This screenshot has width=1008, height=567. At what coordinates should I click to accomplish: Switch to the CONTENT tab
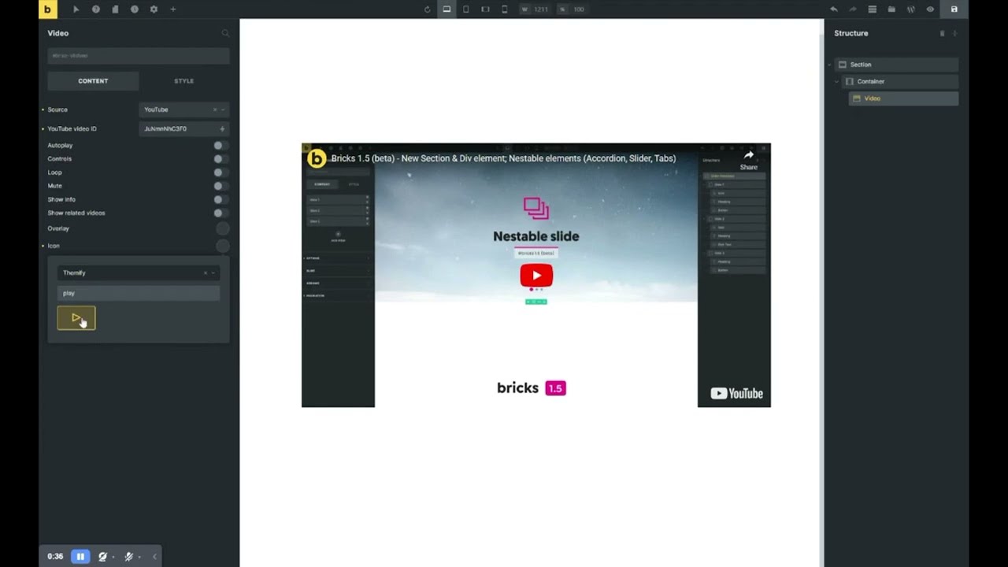pyautogui.click(x=93, y=80)
